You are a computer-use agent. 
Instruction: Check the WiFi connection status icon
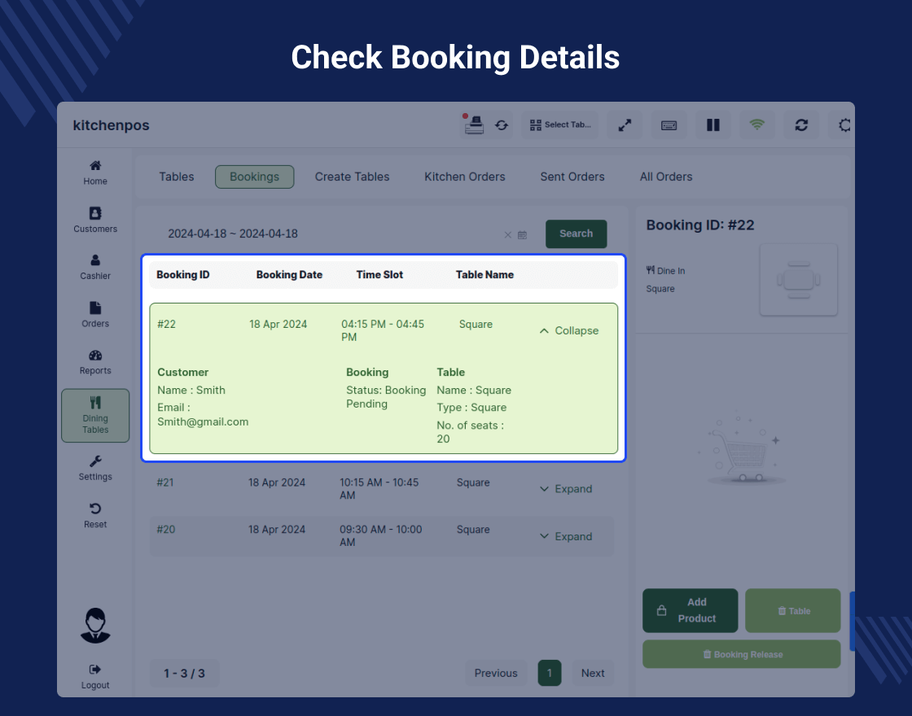coord(757,124)
